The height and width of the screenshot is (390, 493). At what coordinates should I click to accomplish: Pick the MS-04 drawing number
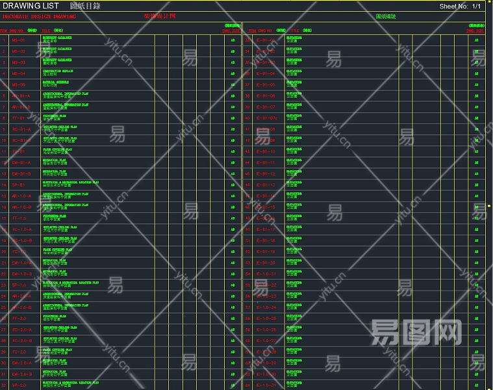point(18,73)
